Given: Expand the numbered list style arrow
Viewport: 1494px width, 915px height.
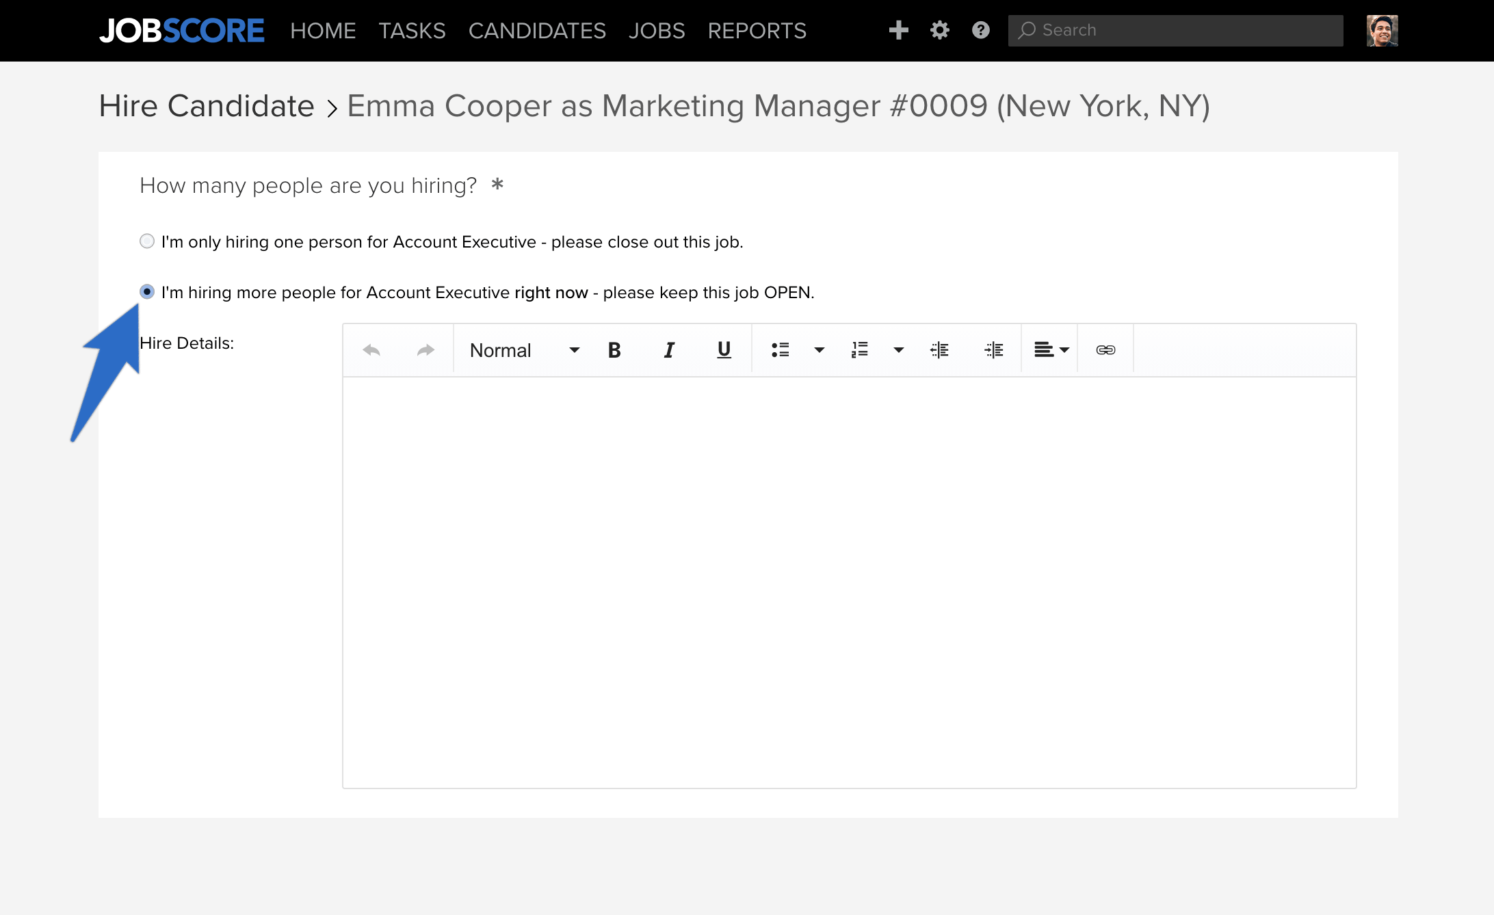Looking at the screenshot, I should (899, 350).
